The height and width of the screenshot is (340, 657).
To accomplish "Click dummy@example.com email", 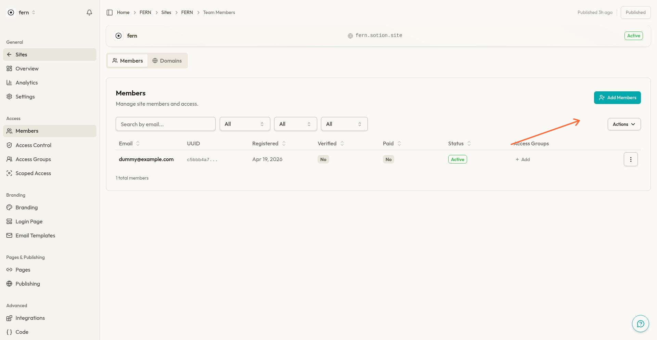I will tap(146, 159).
